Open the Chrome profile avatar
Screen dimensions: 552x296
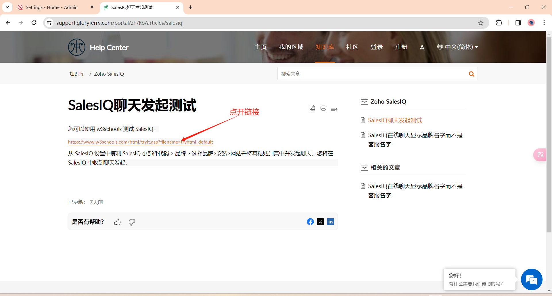[x=531, y=23]
